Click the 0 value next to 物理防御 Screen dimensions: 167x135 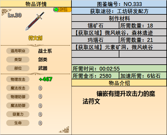pos(40,96)
